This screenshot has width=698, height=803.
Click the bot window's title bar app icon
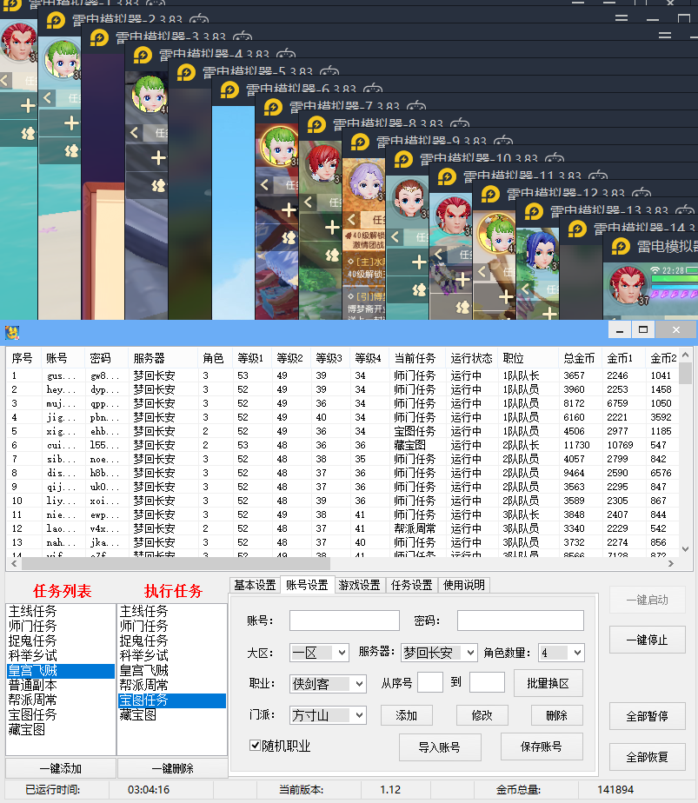point(12,333)
